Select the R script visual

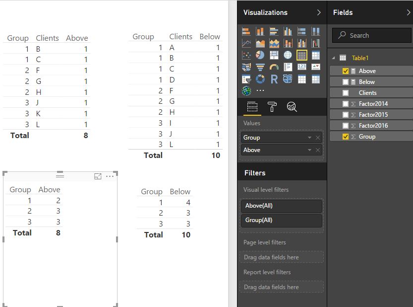(x=274, y=79)
